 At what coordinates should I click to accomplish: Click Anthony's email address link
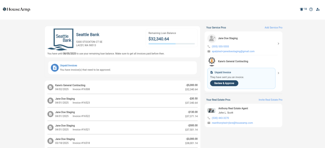(232, 123)
